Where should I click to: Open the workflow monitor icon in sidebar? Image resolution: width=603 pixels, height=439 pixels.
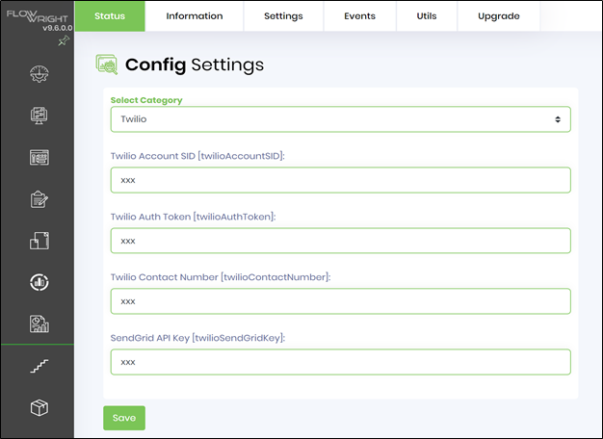[x=39, y=116]
